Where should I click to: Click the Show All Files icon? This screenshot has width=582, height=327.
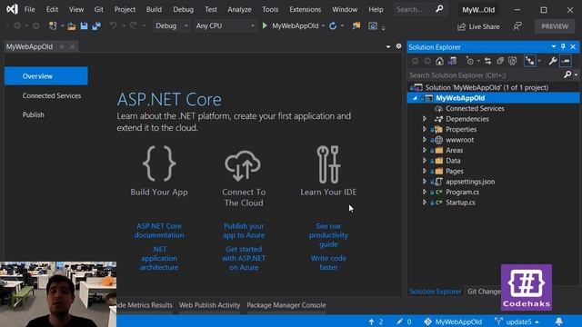(x=512, y=61)
